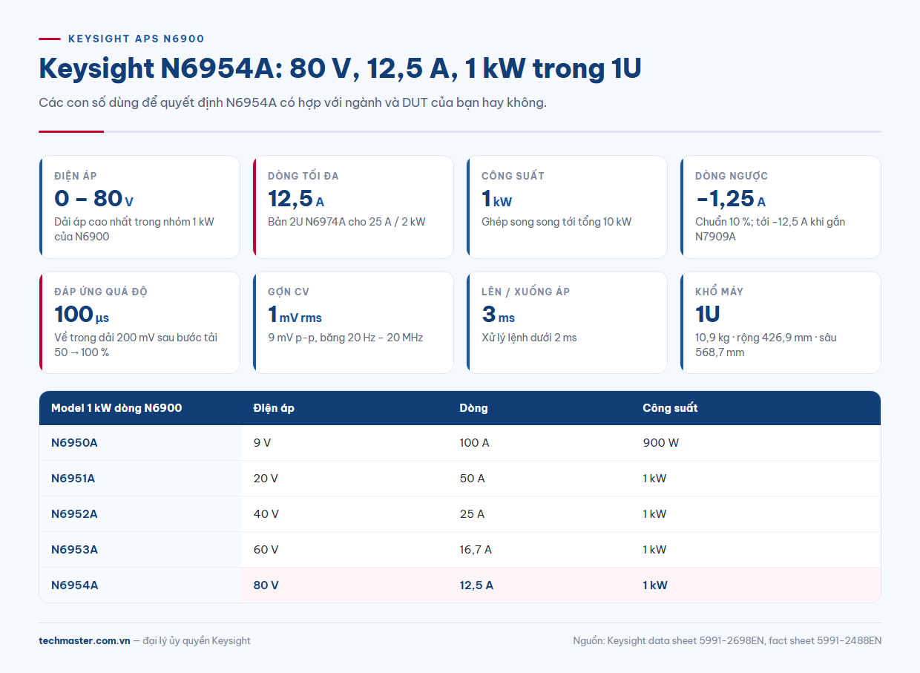This screenshot has height=673, width=920.
Task: Click the 16,7 A cell
Action: 476,550
